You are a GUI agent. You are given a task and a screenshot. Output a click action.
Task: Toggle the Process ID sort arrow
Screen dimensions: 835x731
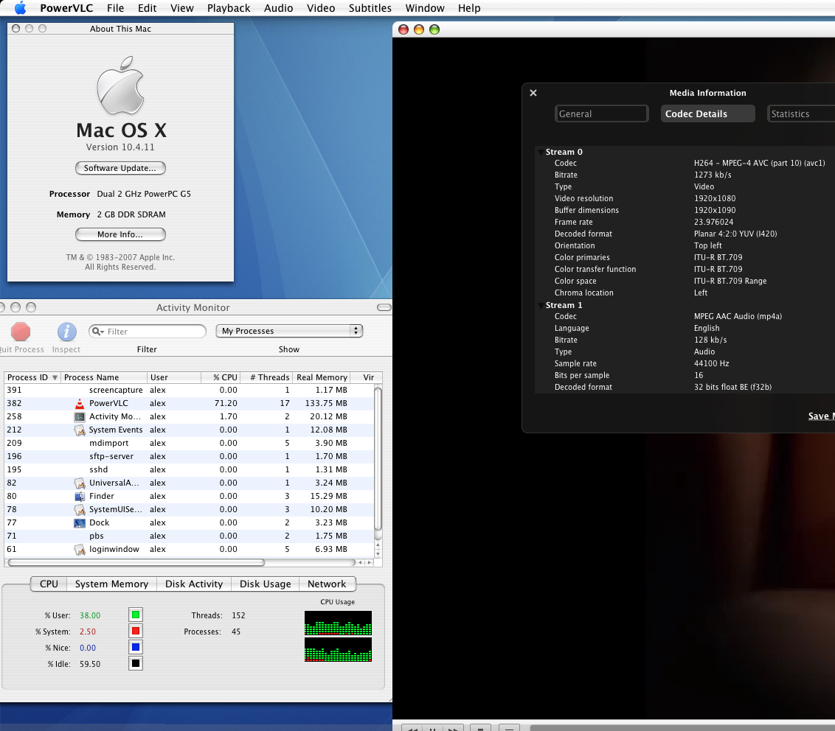(x=55, y=377)
